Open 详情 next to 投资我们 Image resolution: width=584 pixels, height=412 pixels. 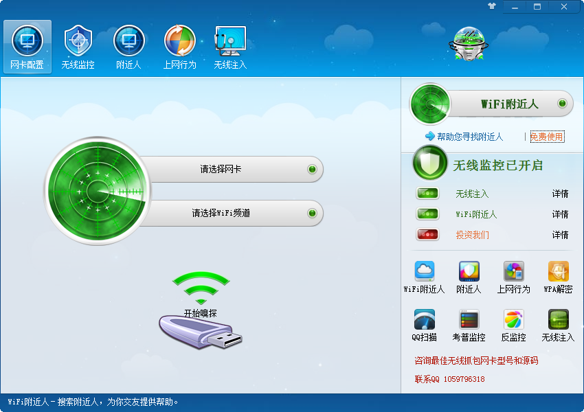pos(560,235)
